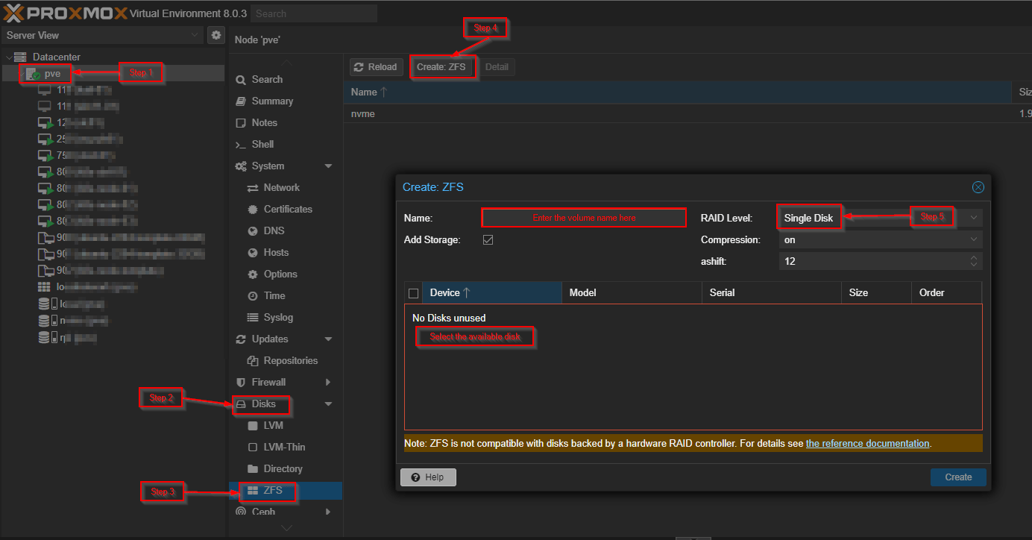
Task: Click the Proxmox logo
Action: (65, 13)
